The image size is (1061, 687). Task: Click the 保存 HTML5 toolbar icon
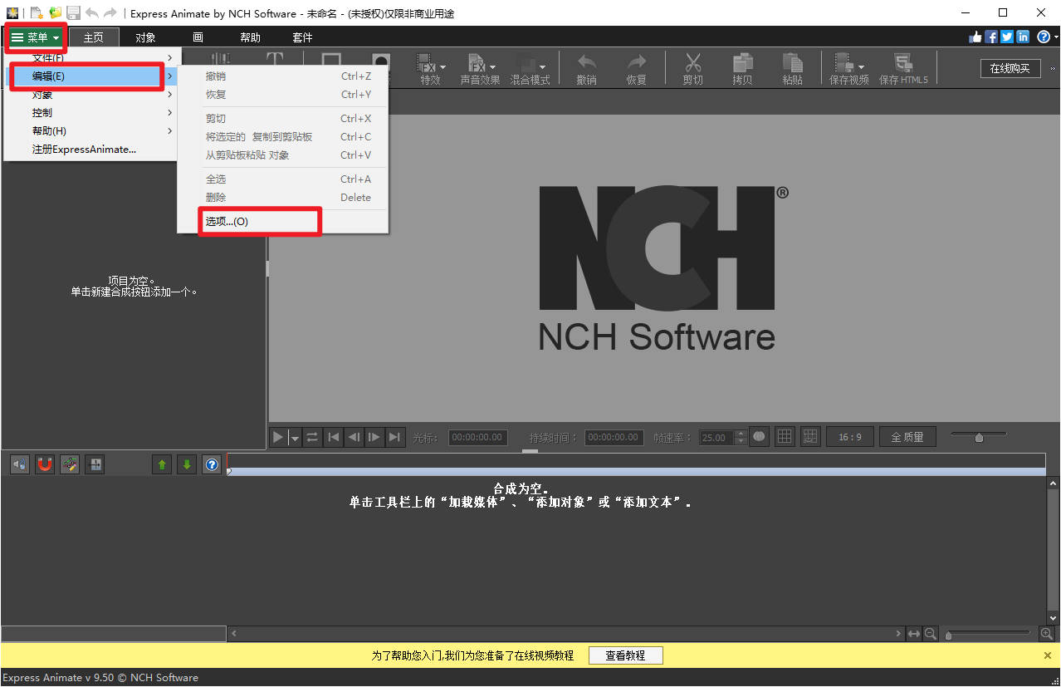[x=903, y=70]
